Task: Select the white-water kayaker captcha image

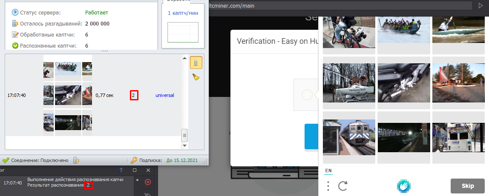Action: coord(458,30)
